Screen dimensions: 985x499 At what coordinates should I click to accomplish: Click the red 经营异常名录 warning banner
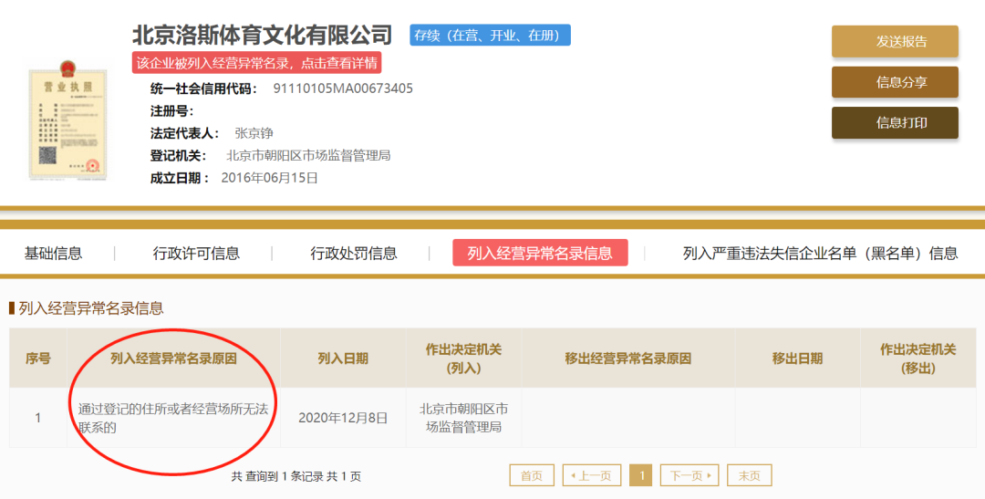pyautogui.click(x=257, y=63)
